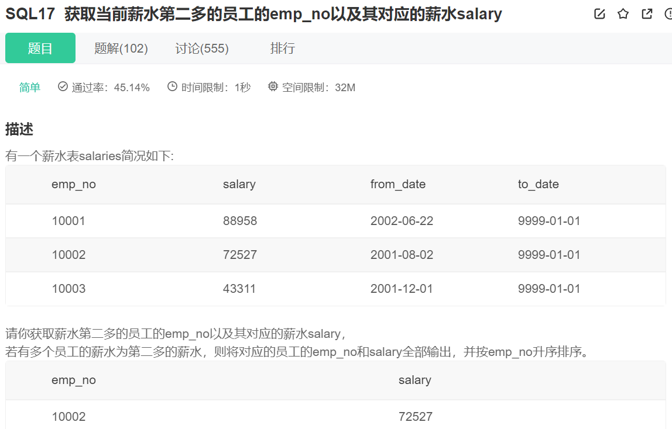Click the 空间限制: 32M text
The image size is (672, 429).
[318, 88]
